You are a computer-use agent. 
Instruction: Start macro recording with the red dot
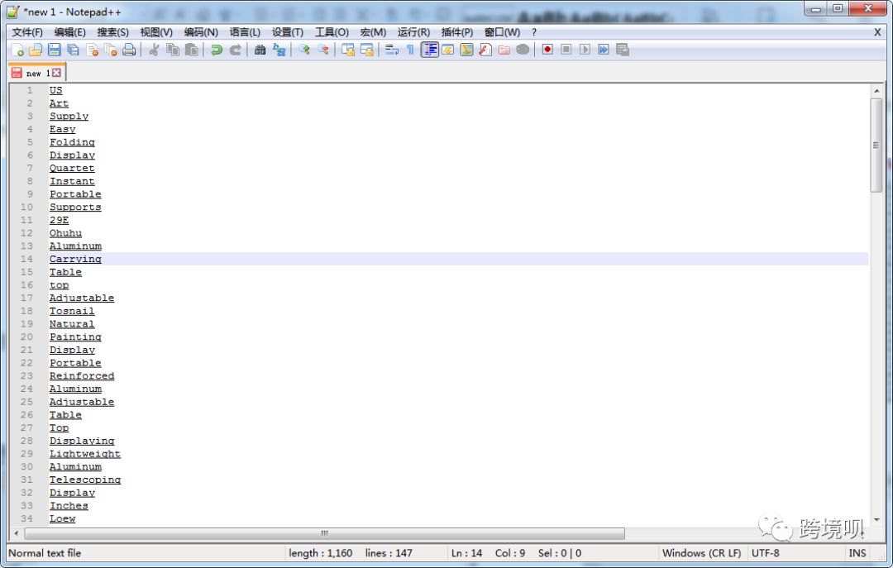click(547, 50)
